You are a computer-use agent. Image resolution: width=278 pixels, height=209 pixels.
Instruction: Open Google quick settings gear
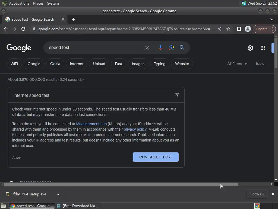(250, 48)
